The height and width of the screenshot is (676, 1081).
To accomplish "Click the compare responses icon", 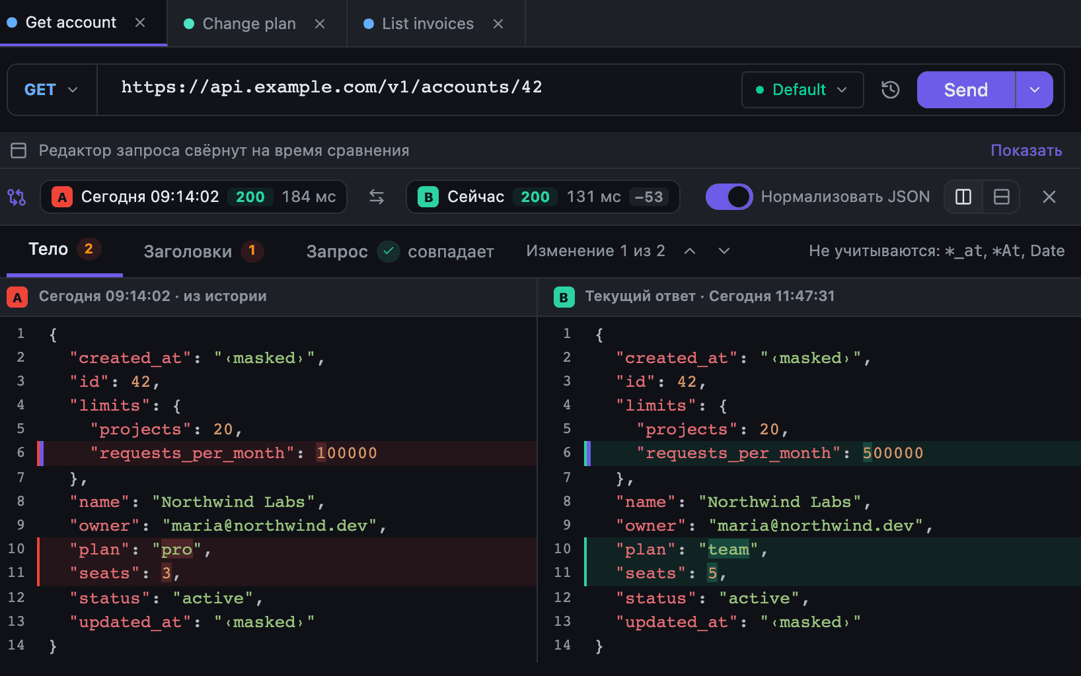I will point(17,197).
